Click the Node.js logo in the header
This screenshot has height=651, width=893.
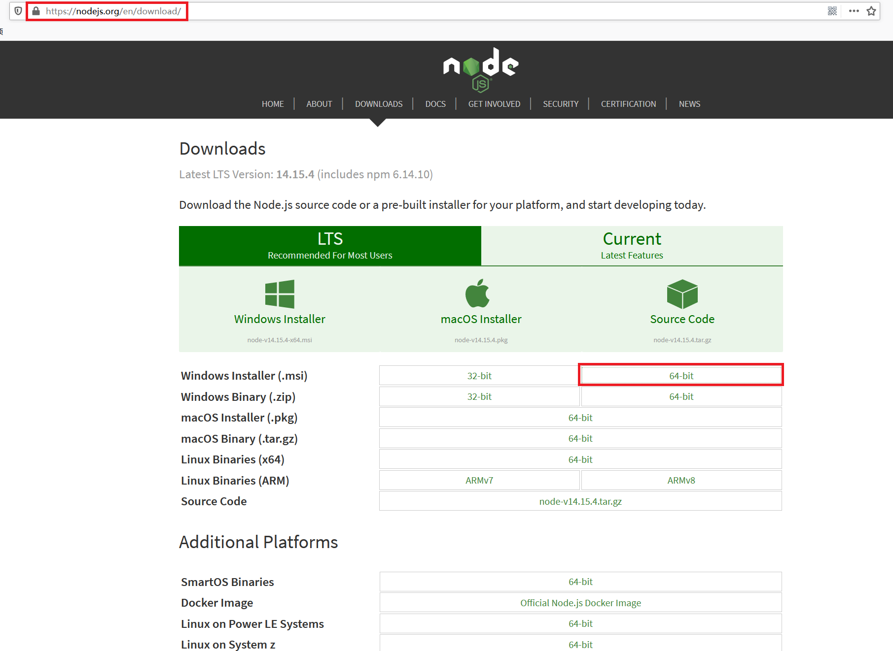click(481, 70)
